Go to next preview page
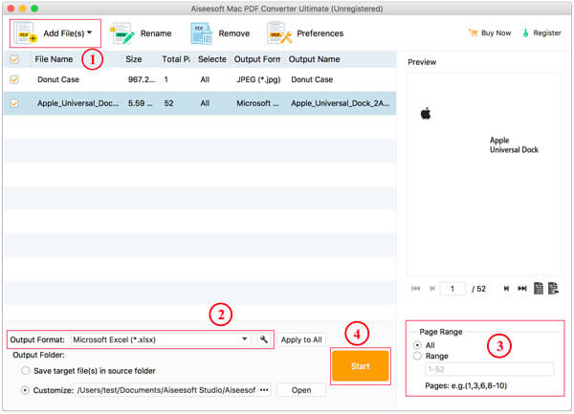This screenshot has height=414, width=574. click(x=506, y=289)
